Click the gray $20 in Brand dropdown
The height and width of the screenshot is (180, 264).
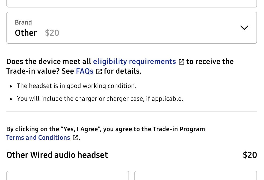(x=52, y=33)
